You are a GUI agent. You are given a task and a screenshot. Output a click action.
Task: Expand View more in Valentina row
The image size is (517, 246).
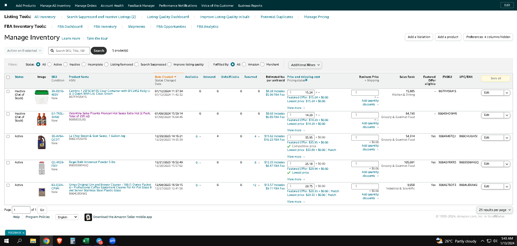pyautogui.click(x=296, y=130)
